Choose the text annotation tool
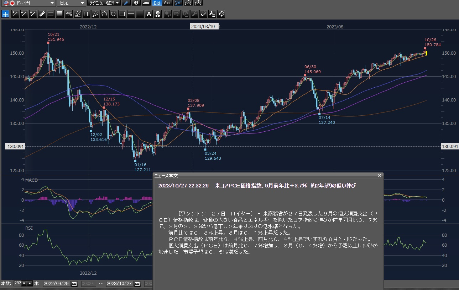Image resolution: width=459 pixels, height=290 pixels. click(x=149, y=14)
